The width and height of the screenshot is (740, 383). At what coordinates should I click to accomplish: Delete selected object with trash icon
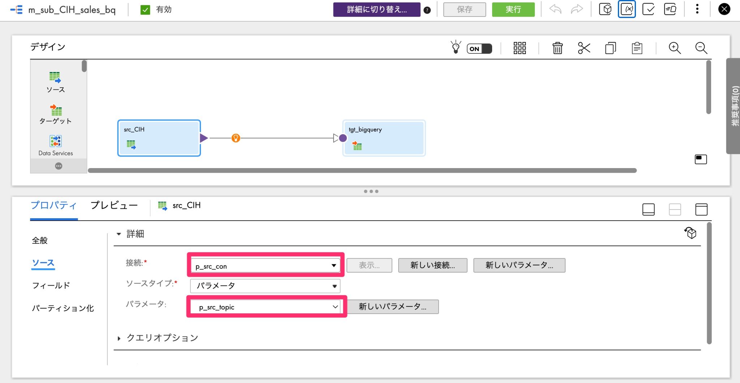(x=557, y=48)
